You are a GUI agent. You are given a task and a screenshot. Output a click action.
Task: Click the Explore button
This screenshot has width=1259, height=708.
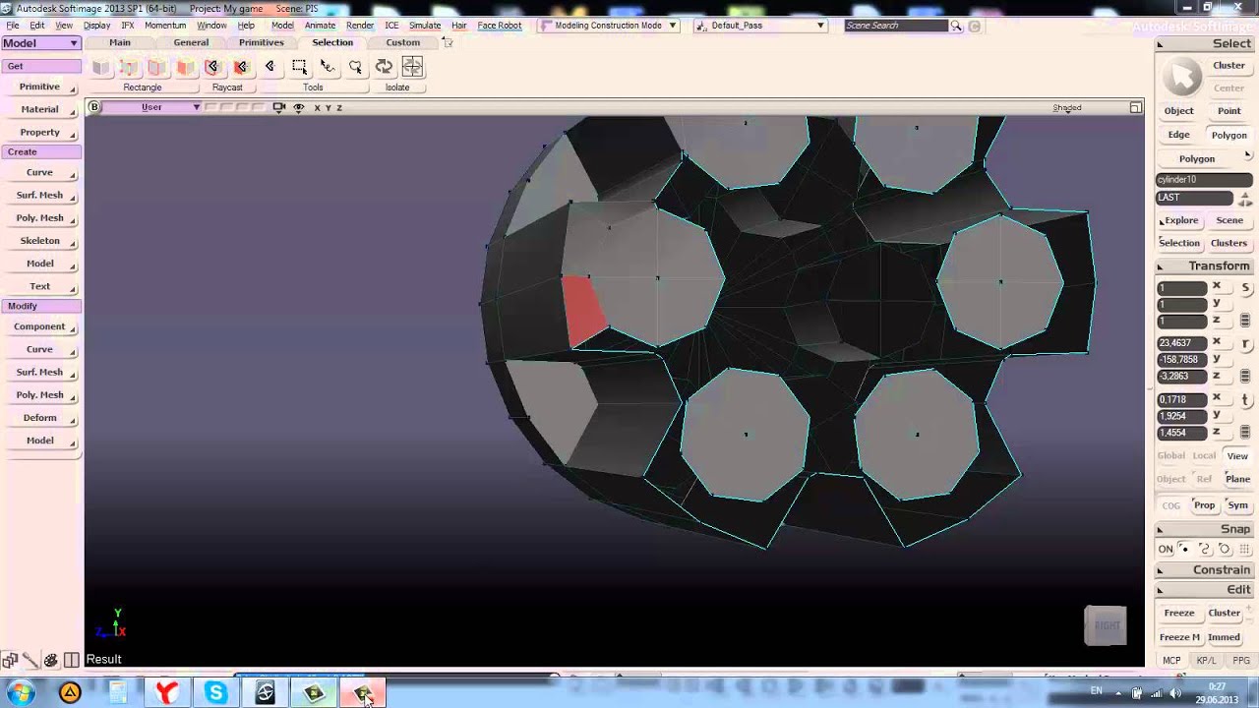coord(1179,220)
